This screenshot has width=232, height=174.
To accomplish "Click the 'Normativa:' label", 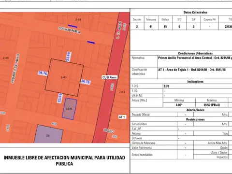I will click(138, 58).
